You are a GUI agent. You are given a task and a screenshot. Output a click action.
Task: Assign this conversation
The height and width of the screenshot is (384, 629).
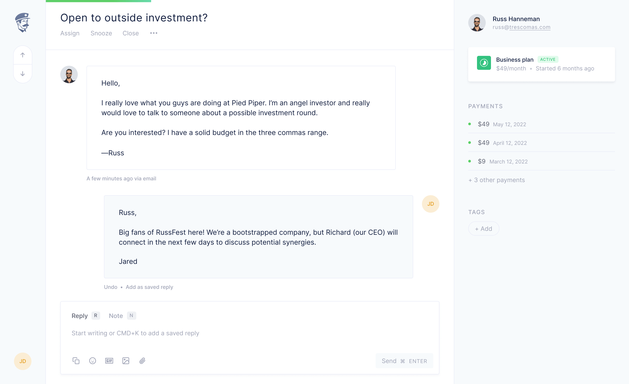[70, 33]
